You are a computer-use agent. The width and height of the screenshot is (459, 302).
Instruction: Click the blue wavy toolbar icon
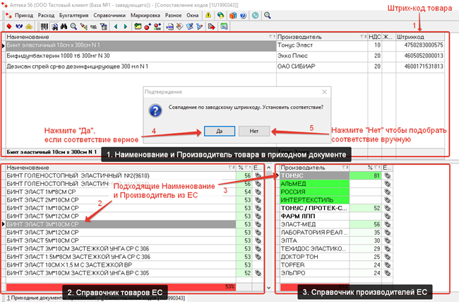pyautogui.click(x=19, y=27)
